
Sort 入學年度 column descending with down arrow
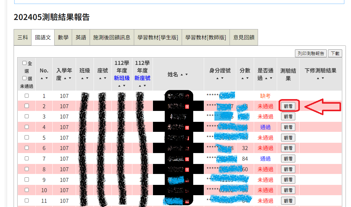click(x=70, y=78)
